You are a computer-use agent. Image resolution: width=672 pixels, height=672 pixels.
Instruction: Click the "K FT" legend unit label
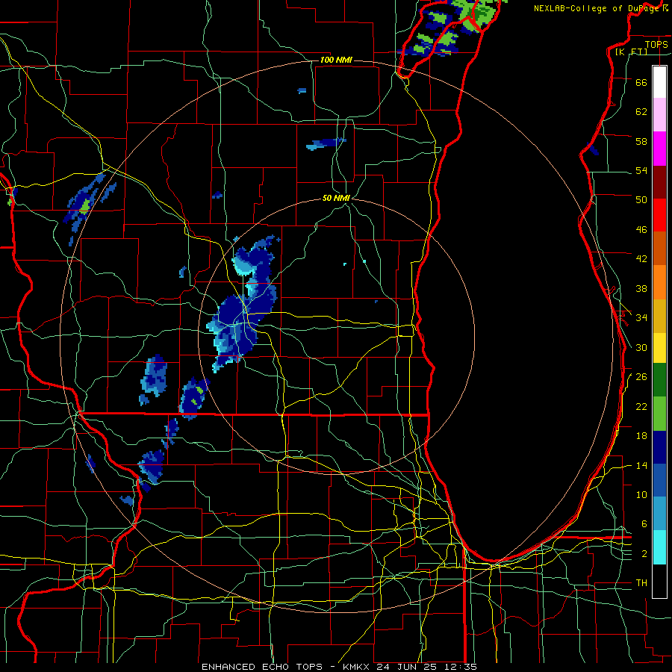(631, 52)
